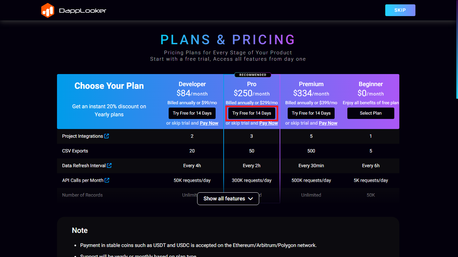458x257 pixels.
Task: Click the Project Integrations feature label
Action: (82, 136)
